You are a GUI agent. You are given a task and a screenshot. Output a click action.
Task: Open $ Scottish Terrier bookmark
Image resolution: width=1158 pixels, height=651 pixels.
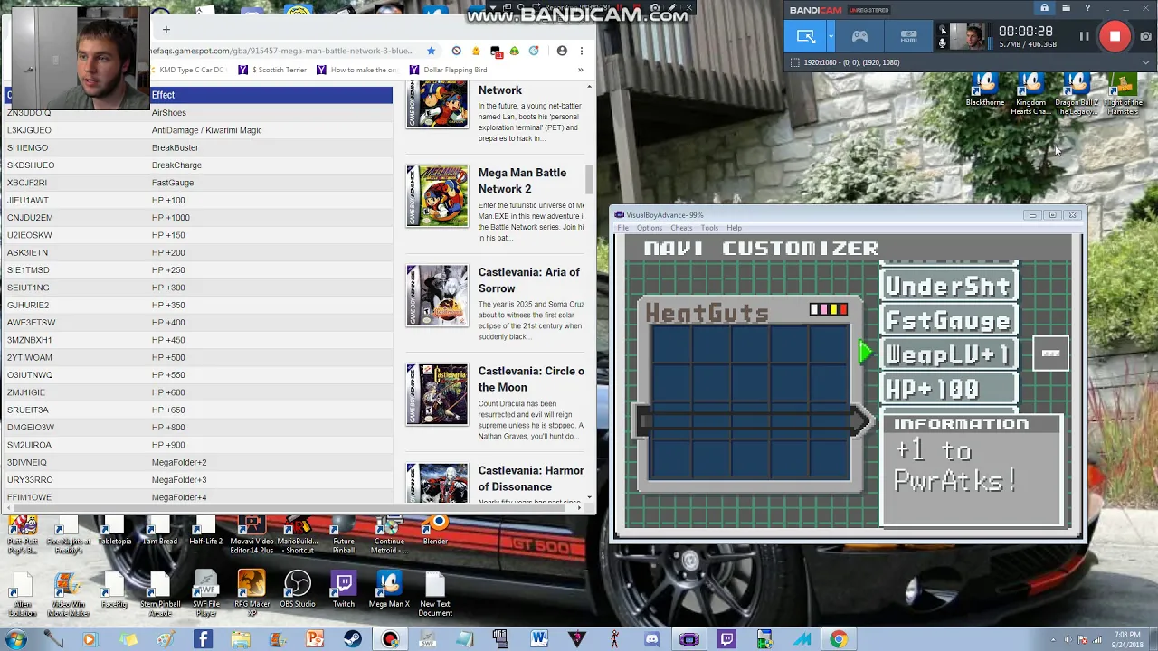coord(273,70)
